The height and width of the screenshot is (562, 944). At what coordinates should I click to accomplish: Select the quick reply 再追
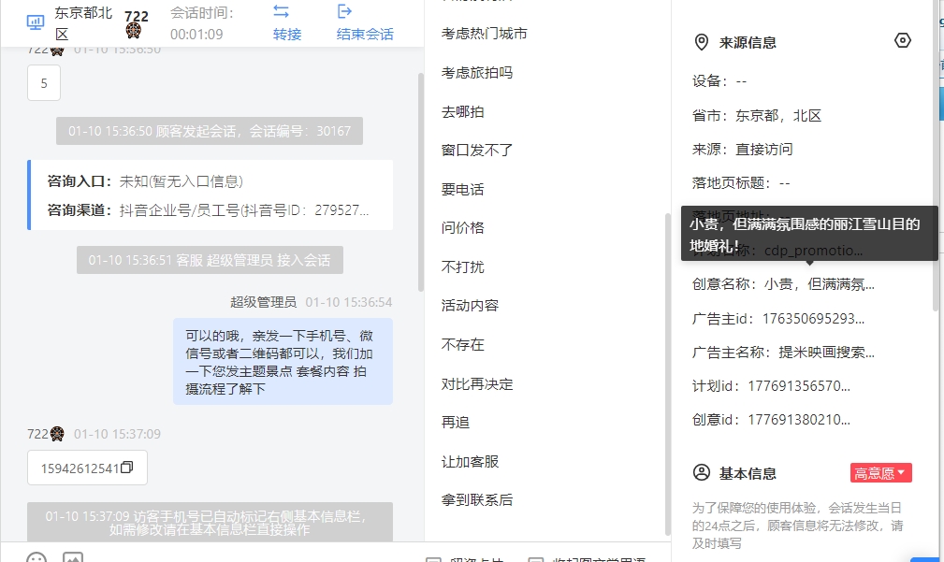coord(455,423)
